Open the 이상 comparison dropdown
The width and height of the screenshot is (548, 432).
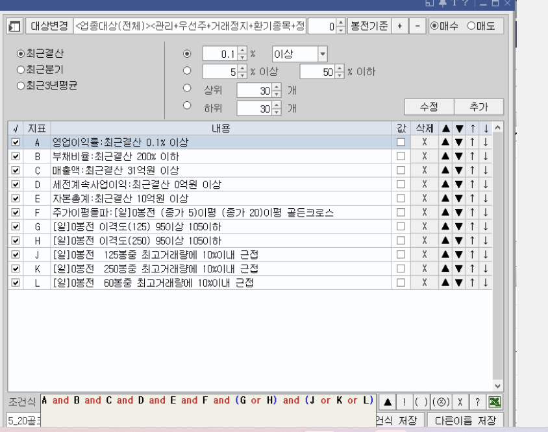[323, 54]
